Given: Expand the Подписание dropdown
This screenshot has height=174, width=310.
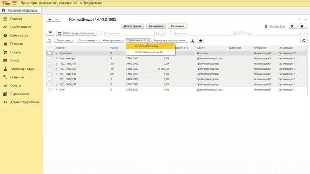Looking at the screenshot, I should [64, 40].
